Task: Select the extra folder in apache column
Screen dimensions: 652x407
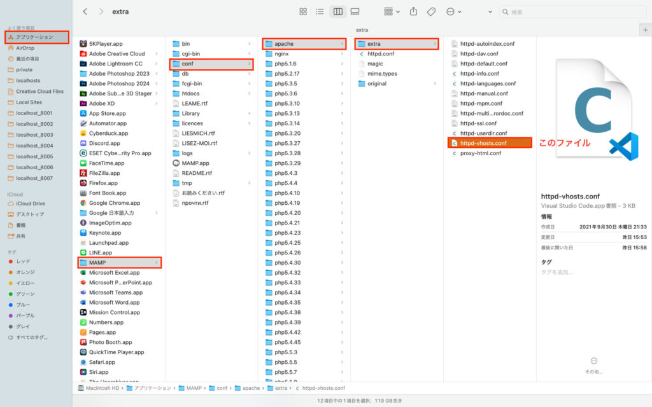Action: [x=397, y=44]
